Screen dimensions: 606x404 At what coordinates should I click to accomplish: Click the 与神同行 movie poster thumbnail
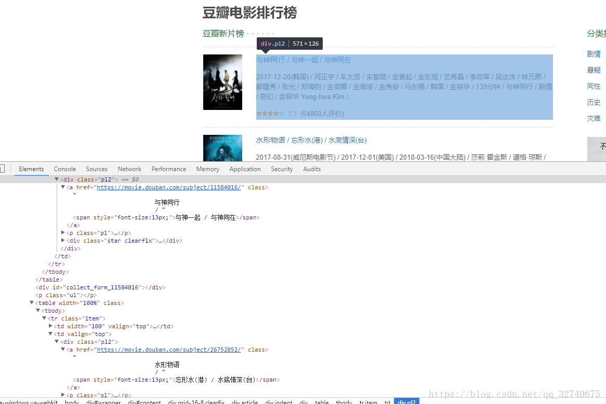[x=222, y=82]
